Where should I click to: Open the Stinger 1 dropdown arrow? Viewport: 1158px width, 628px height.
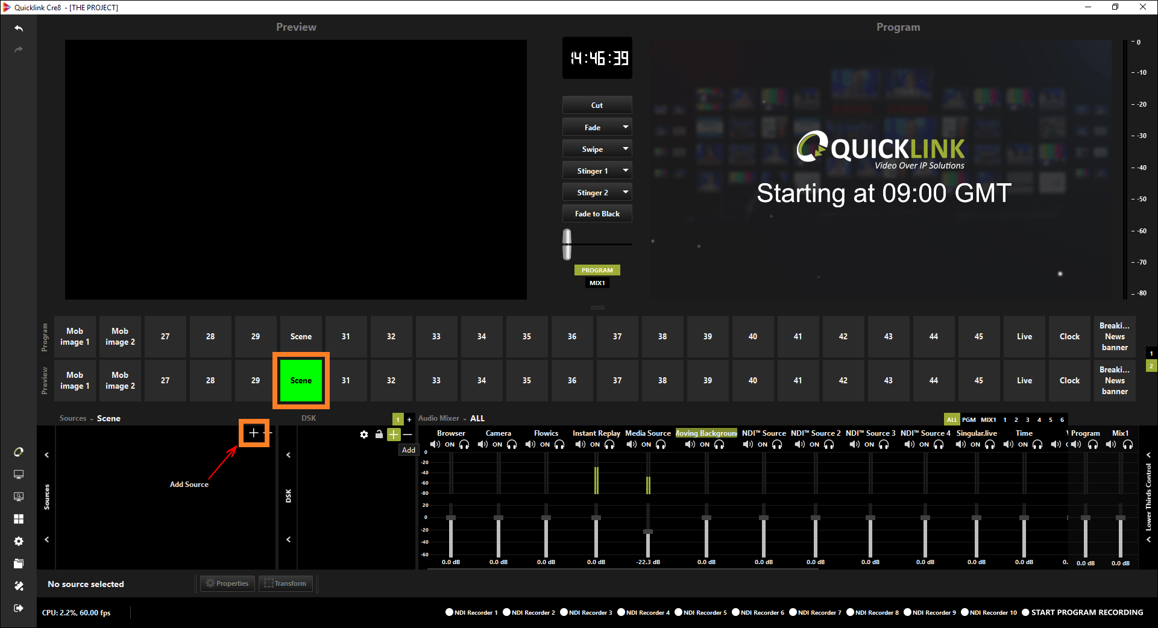click(x=625, y=171)
